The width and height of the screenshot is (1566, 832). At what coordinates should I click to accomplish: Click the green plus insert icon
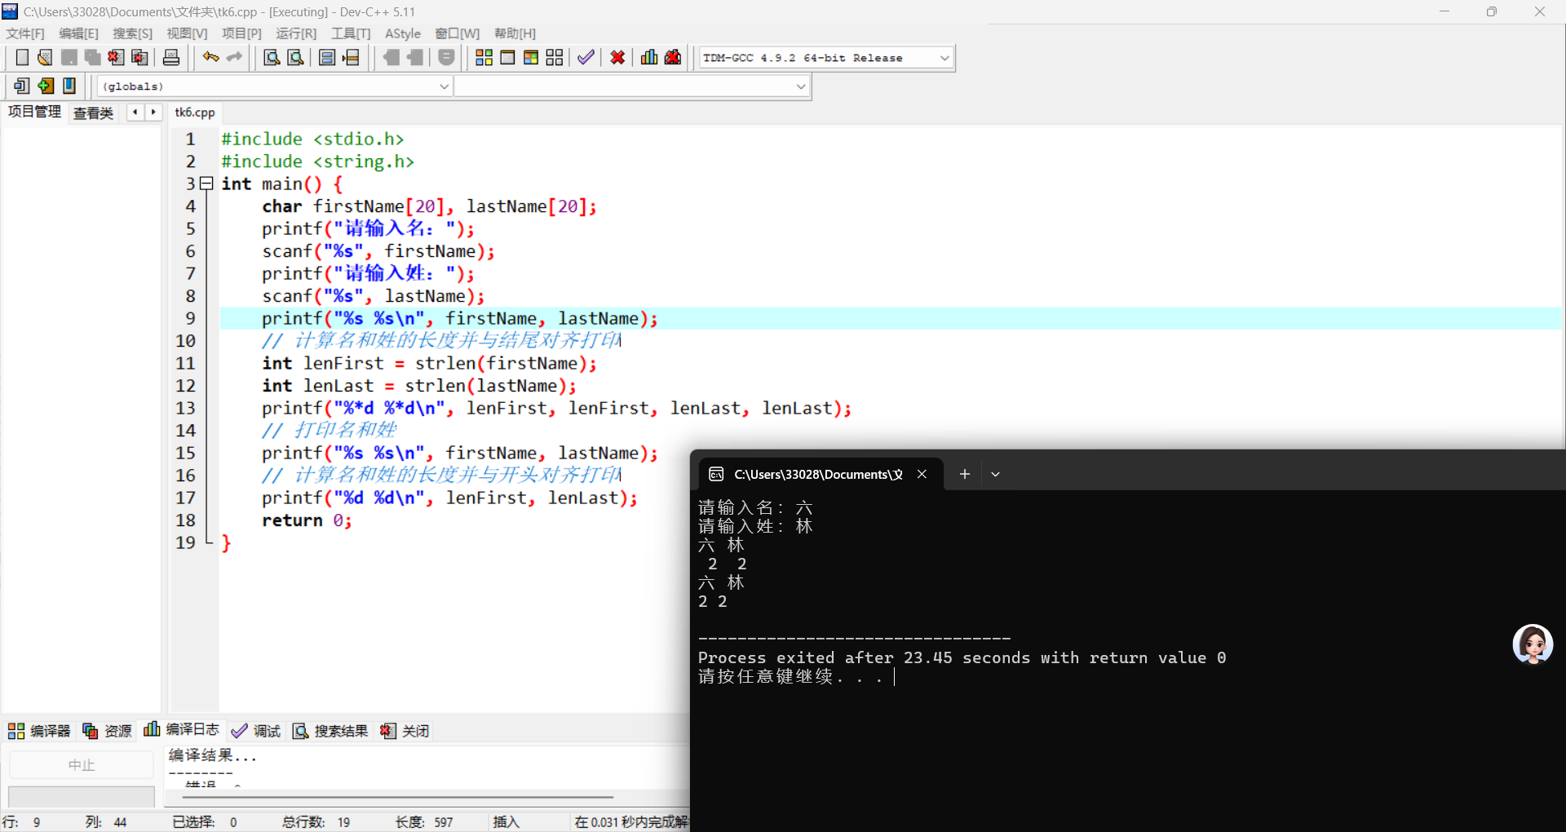(x=46, y=86)
